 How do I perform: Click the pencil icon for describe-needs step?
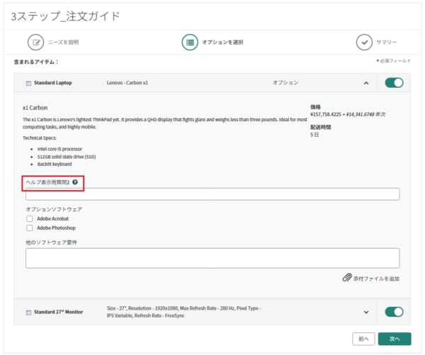click(35, 43)
